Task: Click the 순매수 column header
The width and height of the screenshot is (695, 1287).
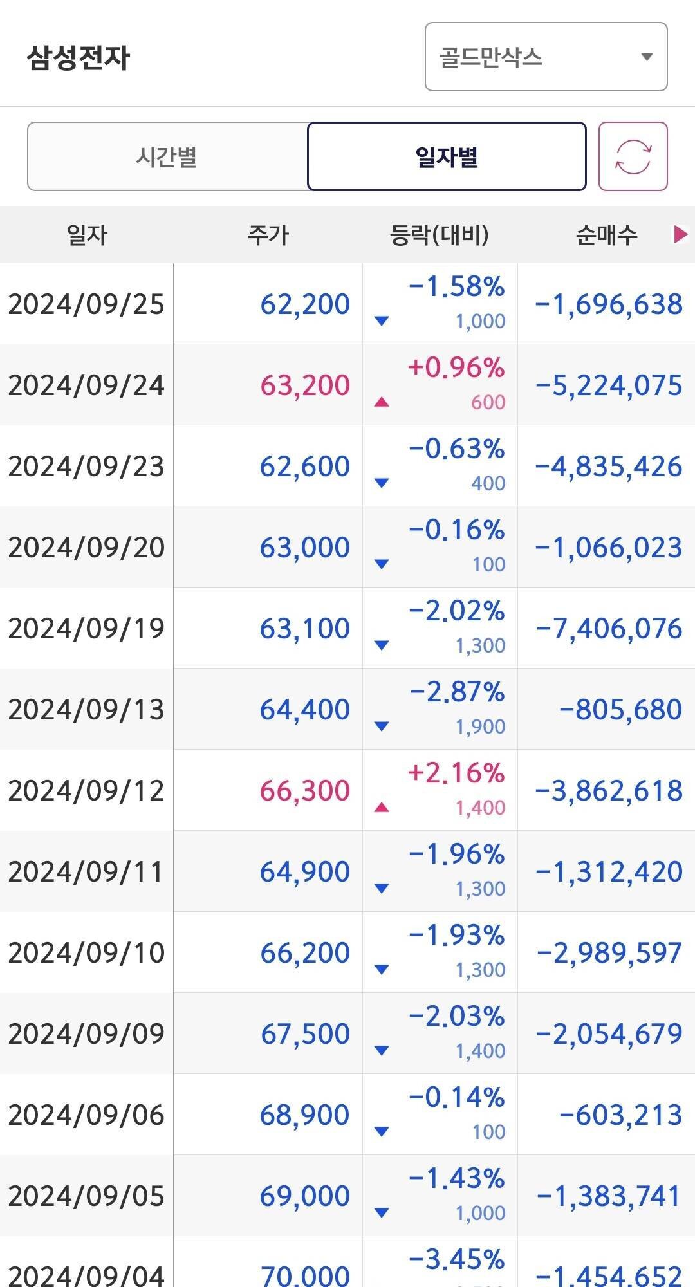Action: tap(606, 234)
